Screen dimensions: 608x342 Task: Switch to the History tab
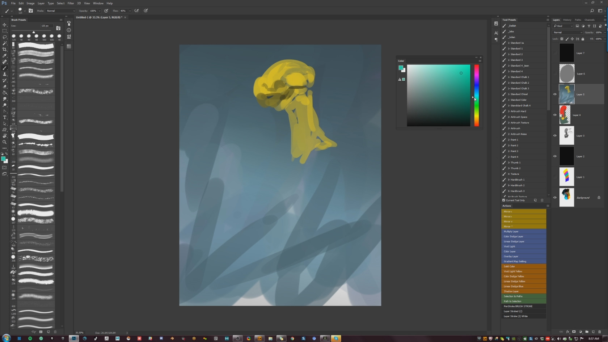(x=567, y=20)
